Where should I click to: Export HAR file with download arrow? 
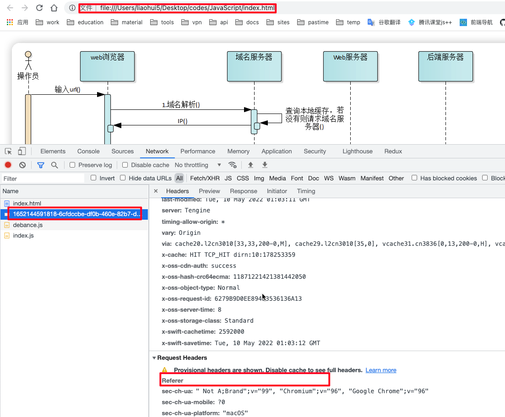[265, 165]
